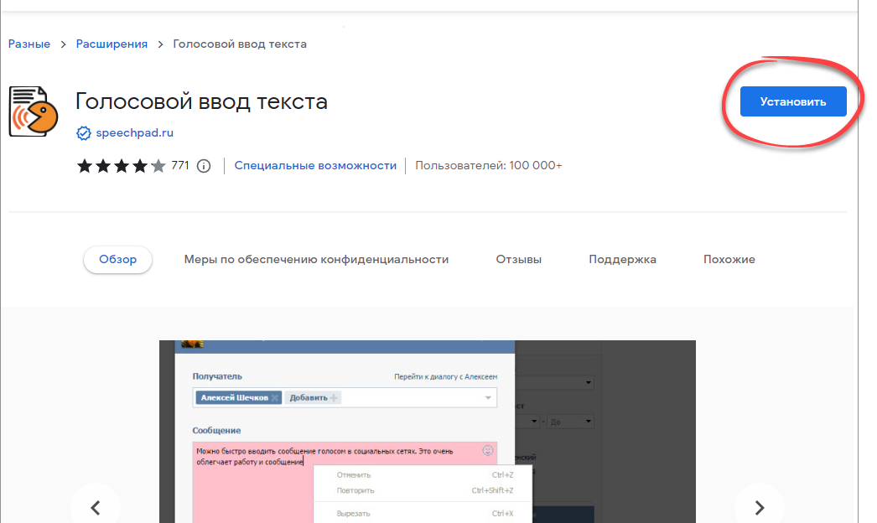Open the Поддержка tab

coord(622,260)
